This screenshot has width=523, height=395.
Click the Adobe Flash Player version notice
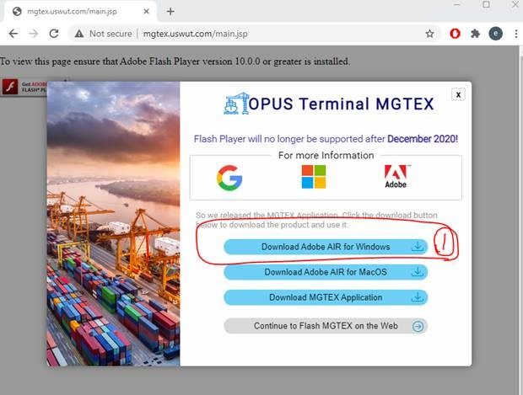(175, 61)
